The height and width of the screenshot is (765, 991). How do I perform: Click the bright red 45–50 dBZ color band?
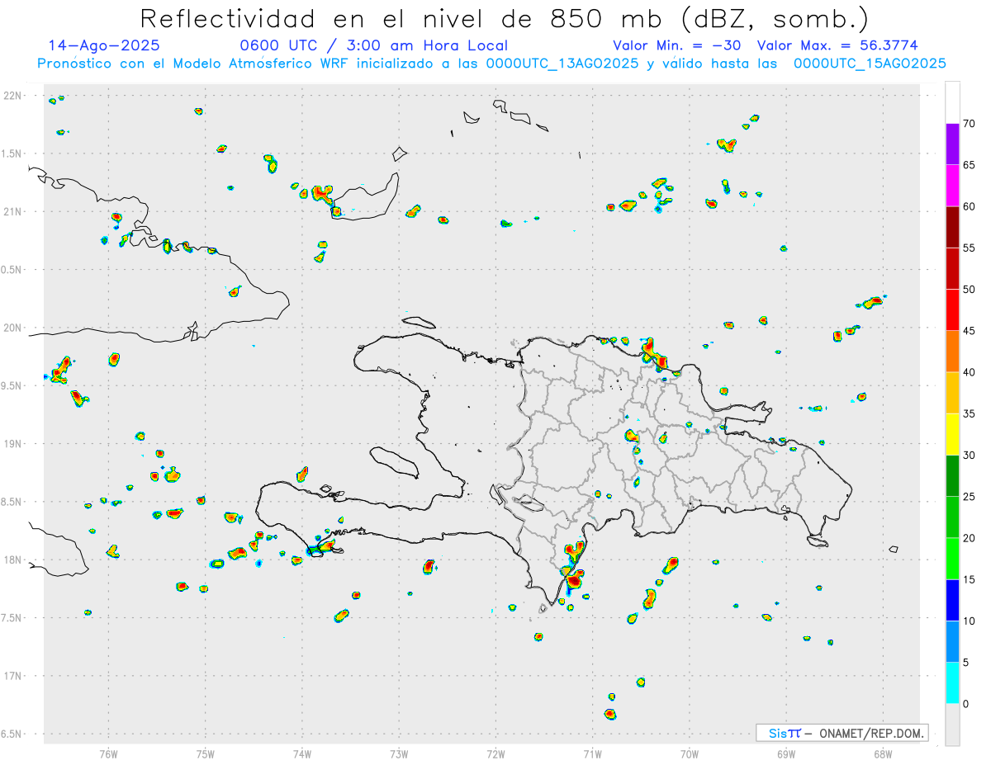pyautogui.click(x=953, y=310)
